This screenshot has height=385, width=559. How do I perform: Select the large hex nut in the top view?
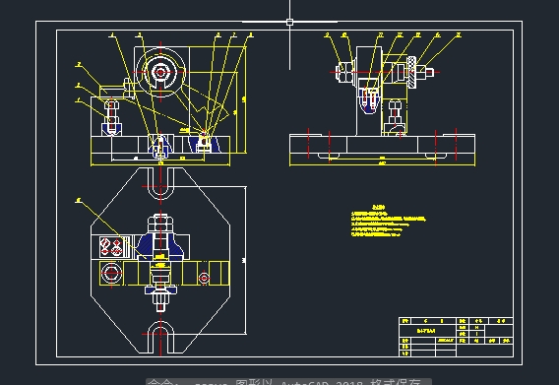(x=160, y=225)
